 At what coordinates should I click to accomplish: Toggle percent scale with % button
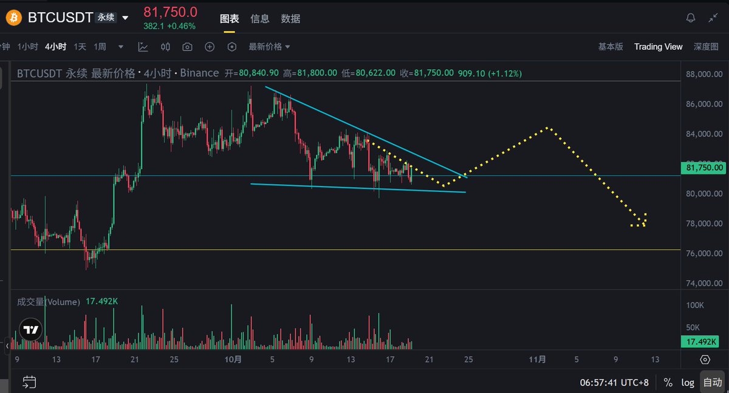[668, 383]
